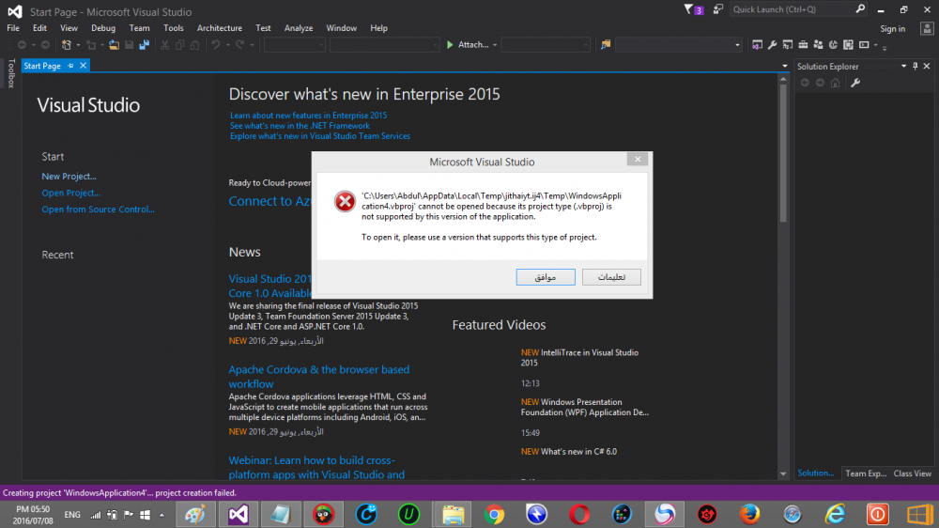Image resolution: width=939 pixels, height=528 pixels.
Task: Click the Save All toolbar icon
Action: click(x=145, y=45)
